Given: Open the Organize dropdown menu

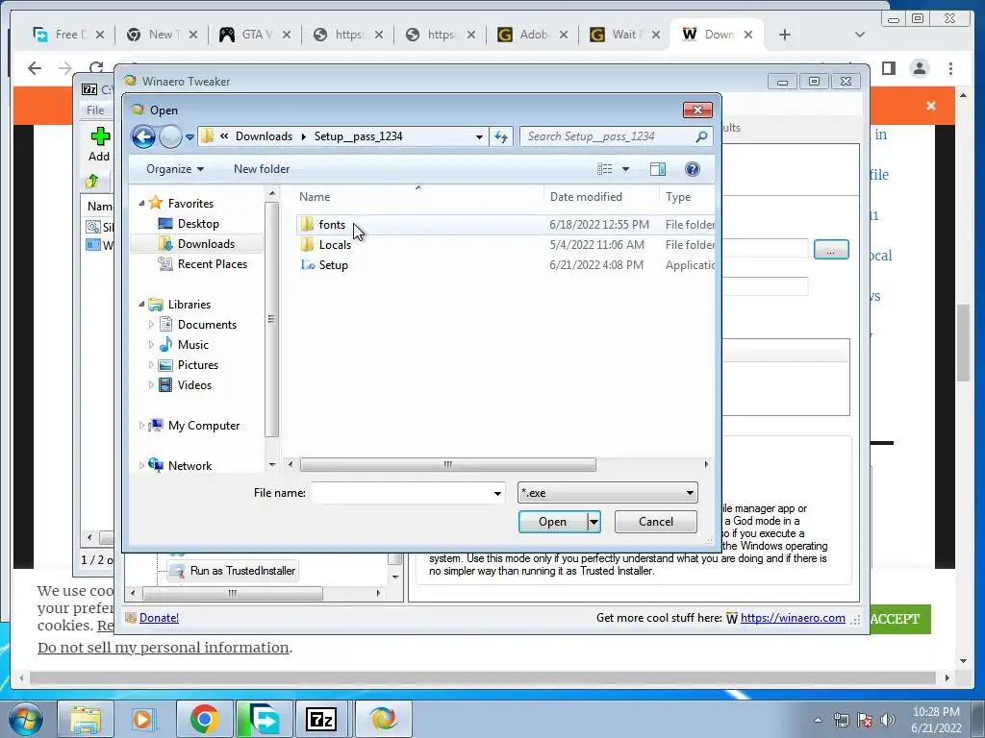Looking at the screenshot, I should click(175, 169).
